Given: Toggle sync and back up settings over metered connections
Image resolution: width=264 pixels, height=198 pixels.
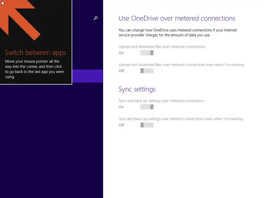Looking at the screenshot, I should pyautogui.click(x=147, y=107).
